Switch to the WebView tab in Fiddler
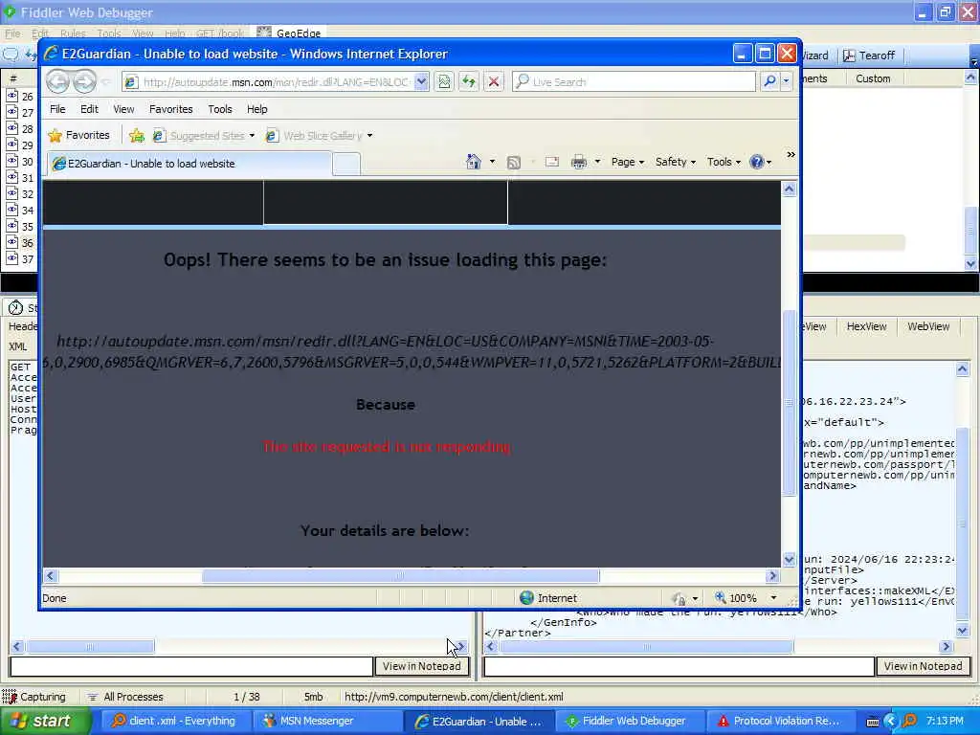980x735 pixels. point(928,326)
